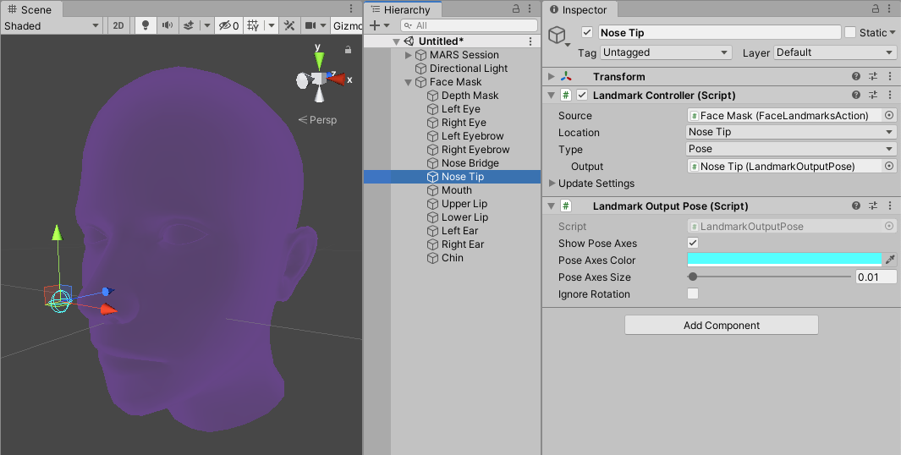Image resolution: width=901 pixels, height=455 pixels.
Task: Click the Add Component button
Action: pos(721,326)
